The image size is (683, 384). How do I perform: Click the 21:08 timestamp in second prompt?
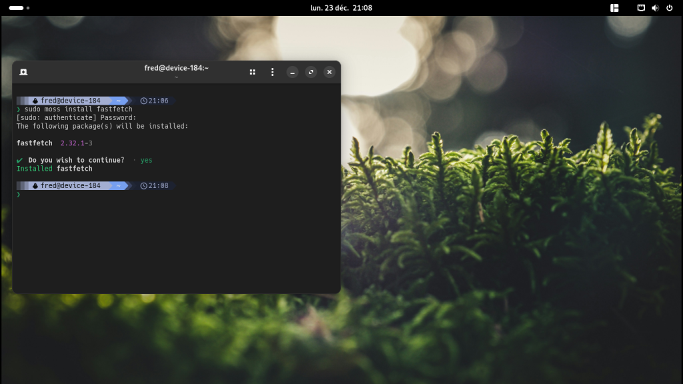158,186
